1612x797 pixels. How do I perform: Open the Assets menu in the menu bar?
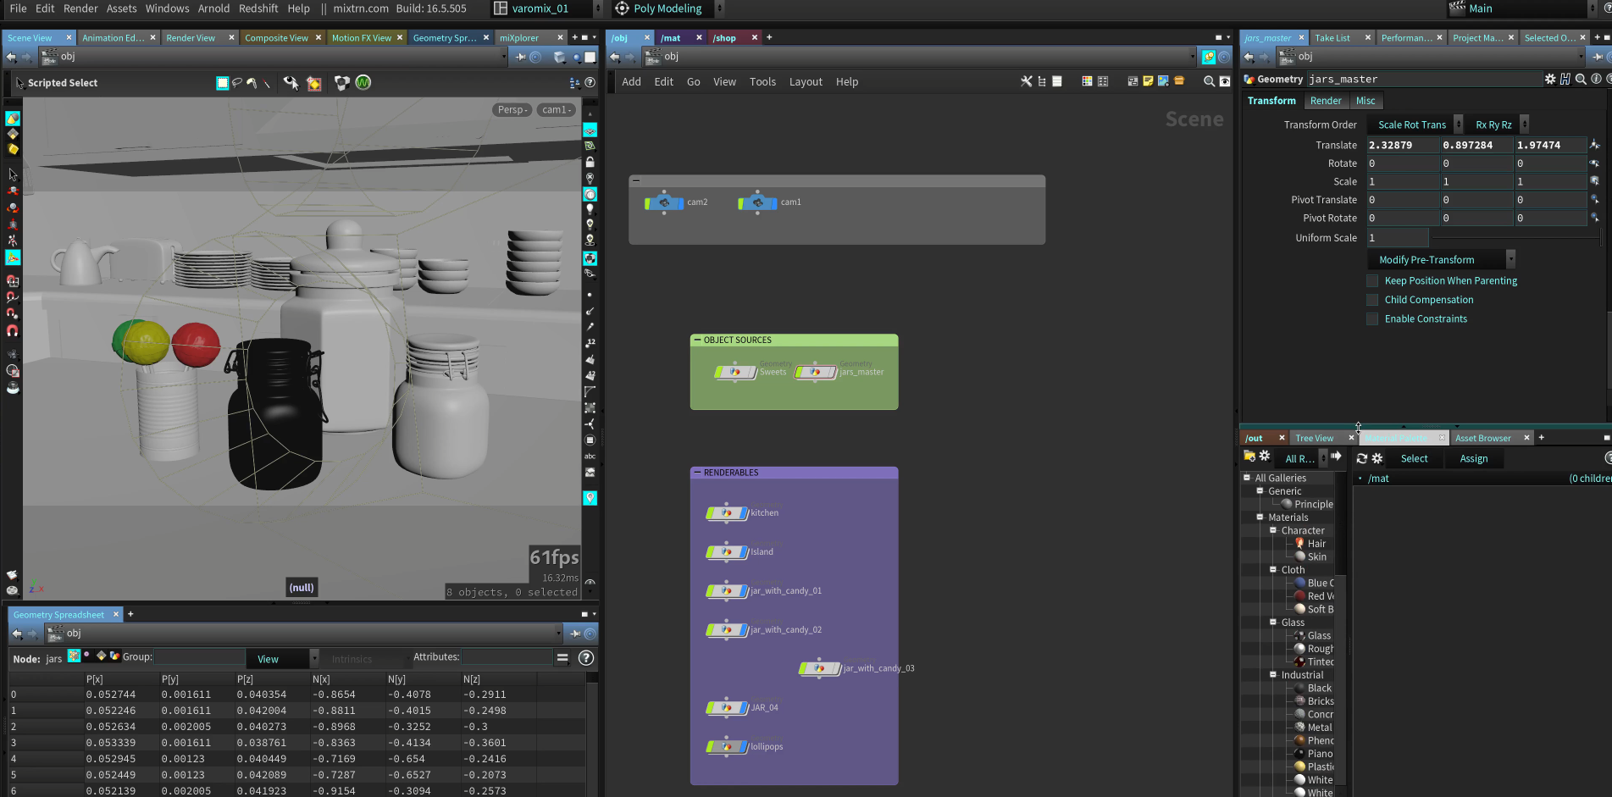[x=121, y=8]
